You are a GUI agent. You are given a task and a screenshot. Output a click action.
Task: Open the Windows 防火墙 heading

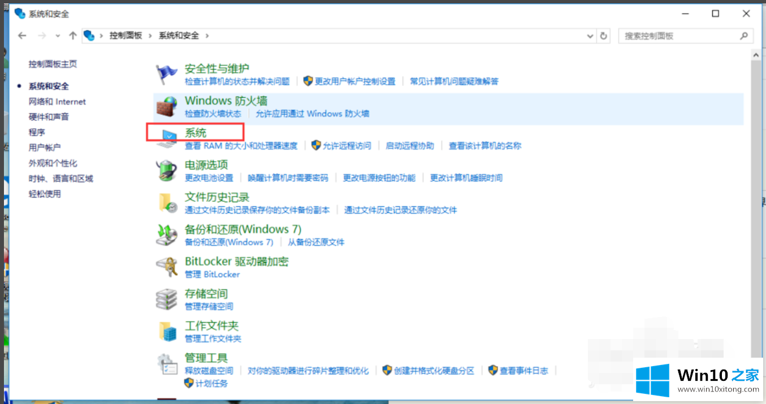point(226,101)
